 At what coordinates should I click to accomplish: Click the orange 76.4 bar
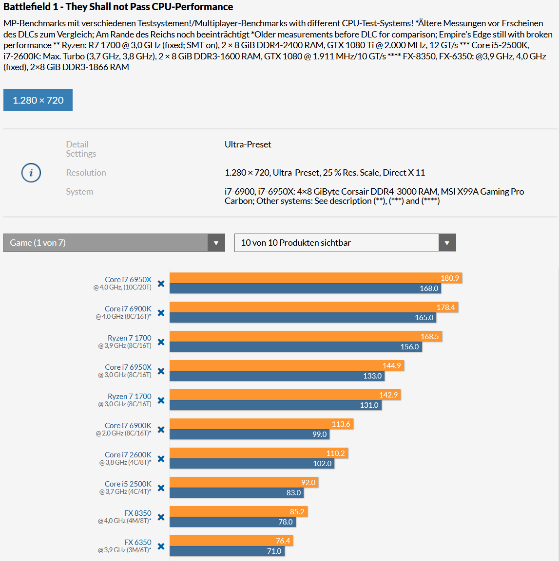(x=231, y=541)
